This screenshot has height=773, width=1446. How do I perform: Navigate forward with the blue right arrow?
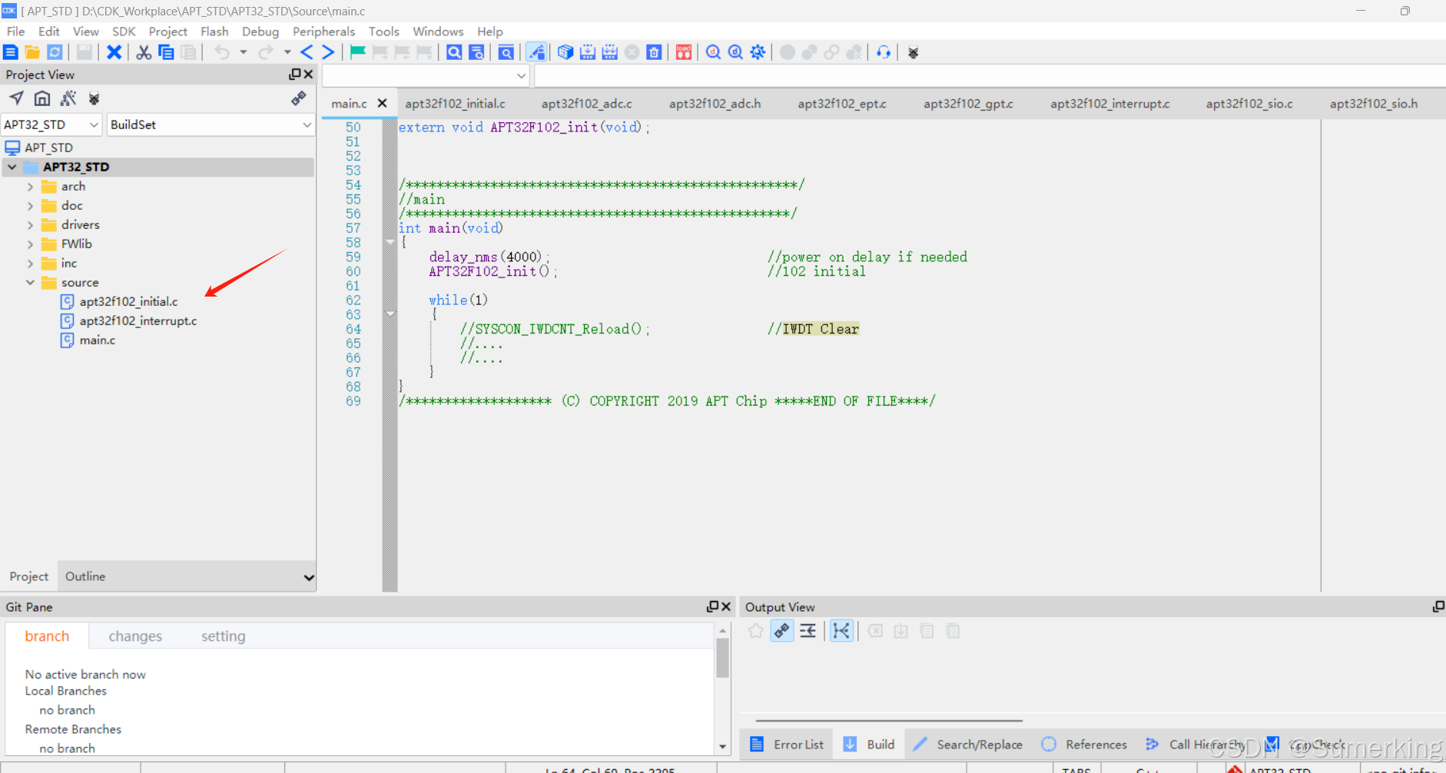[x=328, y=52]
